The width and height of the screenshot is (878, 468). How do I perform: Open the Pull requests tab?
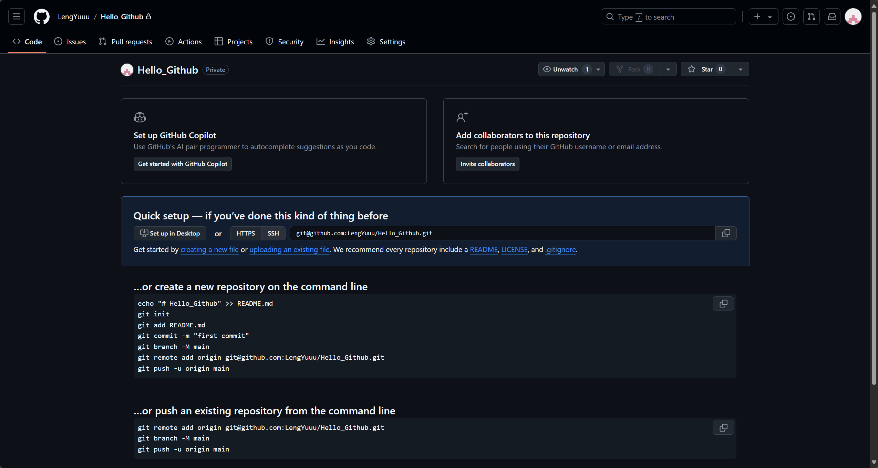tap(125, 42)
